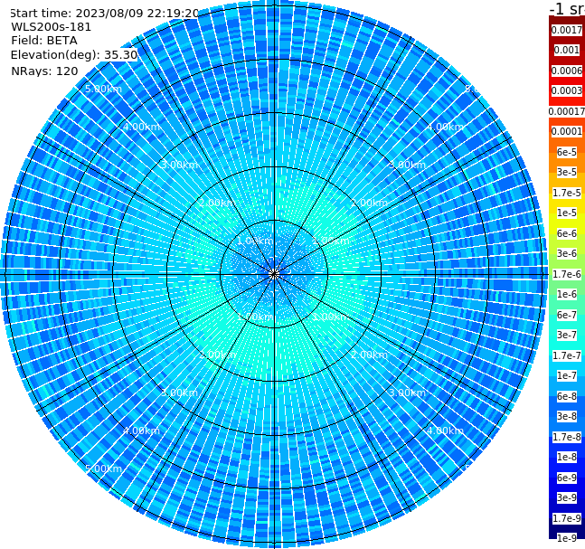Click the NRays: 120 text

click(x=44, y=71)
